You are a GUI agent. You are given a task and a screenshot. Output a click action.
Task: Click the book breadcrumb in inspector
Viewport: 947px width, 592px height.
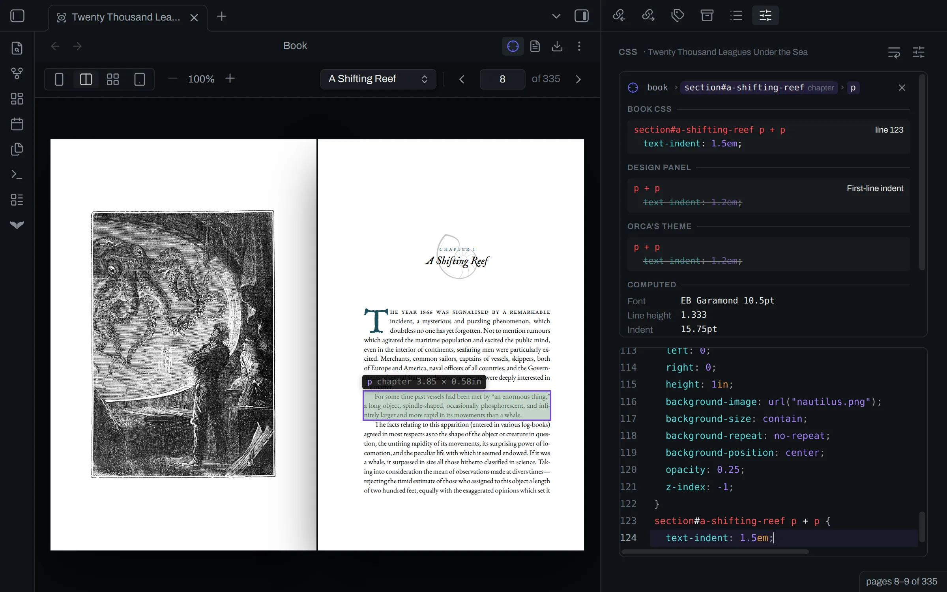coord(657,88)
